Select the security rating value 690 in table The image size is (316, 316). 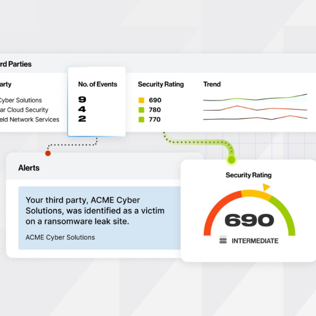coord(155,100)
